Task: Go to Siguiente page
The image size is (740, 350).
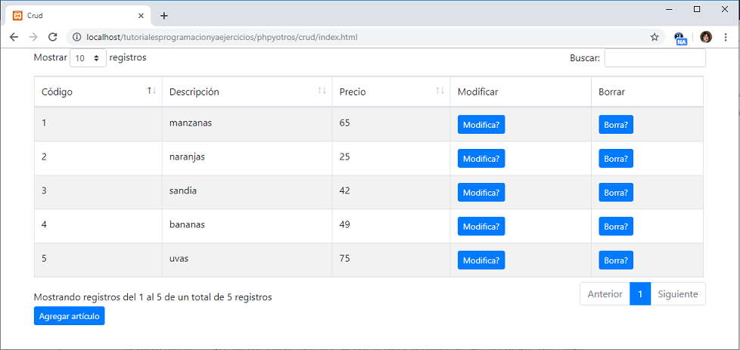Action: (x=678, y=294)
